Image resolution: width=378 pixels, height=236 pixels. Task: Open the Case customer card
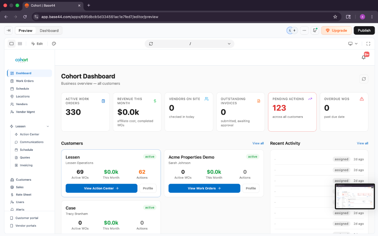[x=111, y=217]
